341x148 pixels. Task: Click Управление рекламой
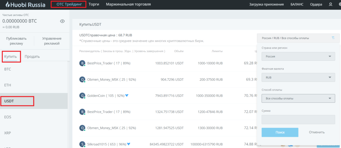tap(52, 41)
